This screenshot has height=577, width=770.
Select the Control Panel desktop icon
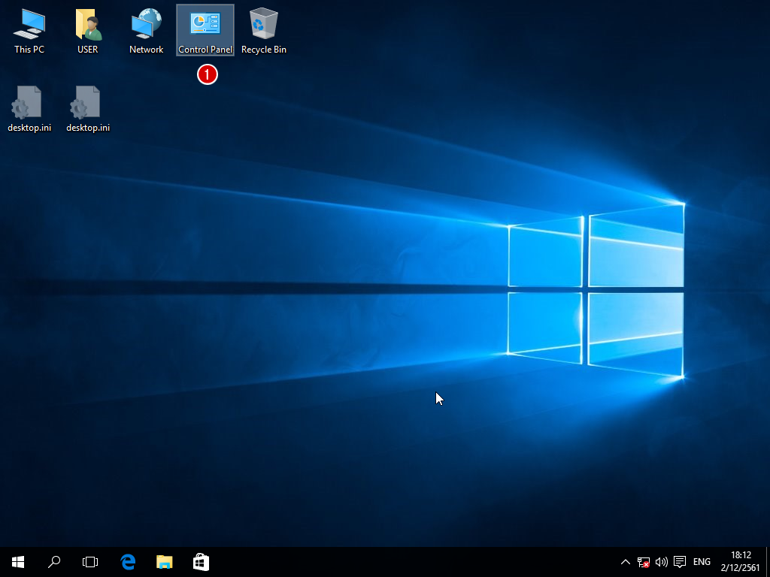pos(205,31)
